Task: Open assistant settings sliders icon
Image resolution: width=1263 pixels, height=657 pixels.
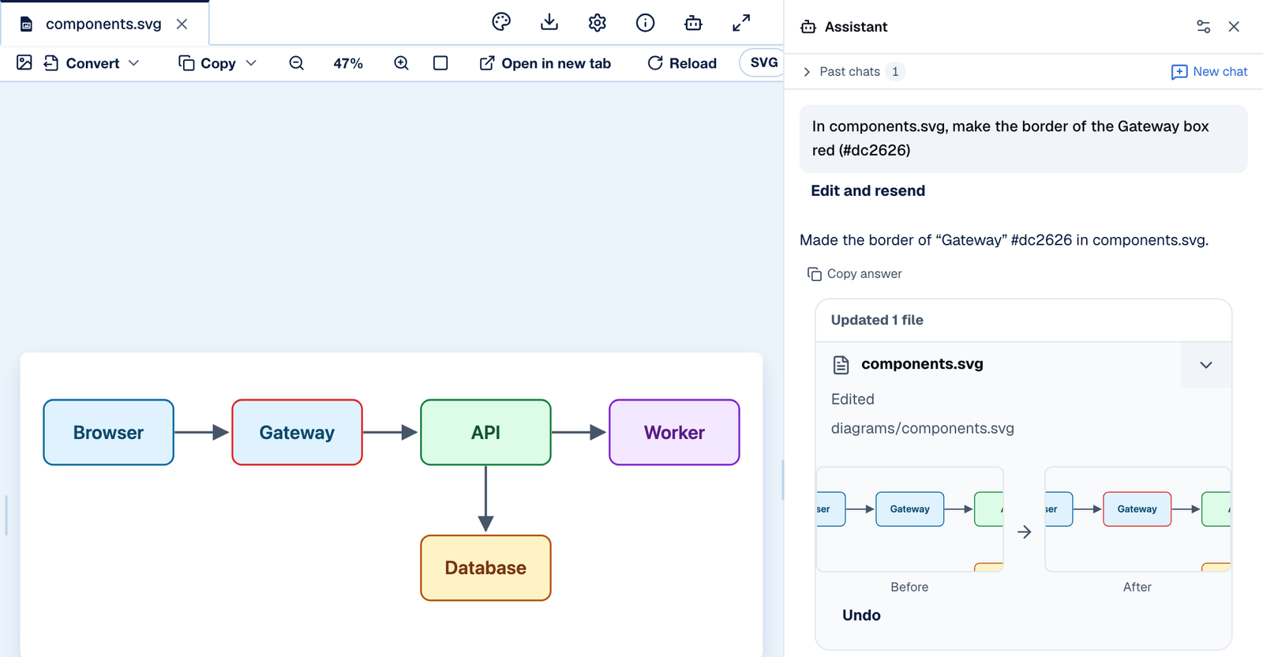Action: pyautogui.click(x=1203, y=27)
